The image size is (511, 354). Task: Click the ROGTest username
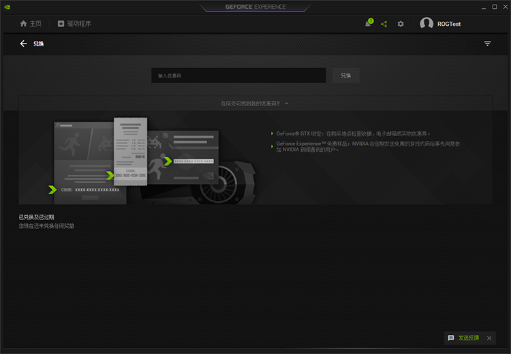pyautogui.click(x=449, y=24)
